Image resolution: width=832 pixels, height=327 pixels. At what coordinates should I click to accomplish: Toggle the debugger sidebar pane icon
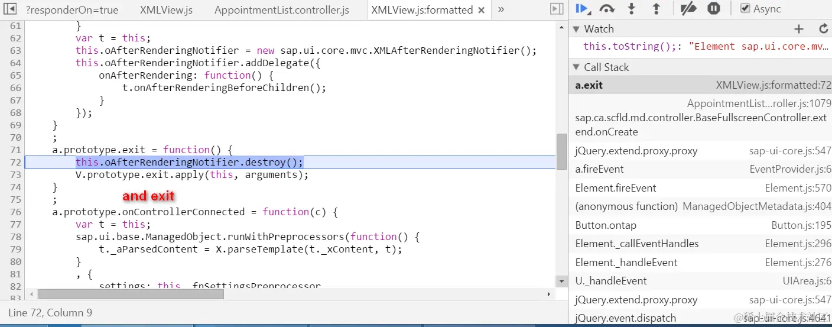point(556,9)
